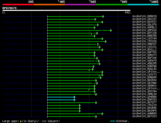Click the arrowhead ending the UniRef100_O82337 alignment
161x123 pixels.
click(96, 19)
